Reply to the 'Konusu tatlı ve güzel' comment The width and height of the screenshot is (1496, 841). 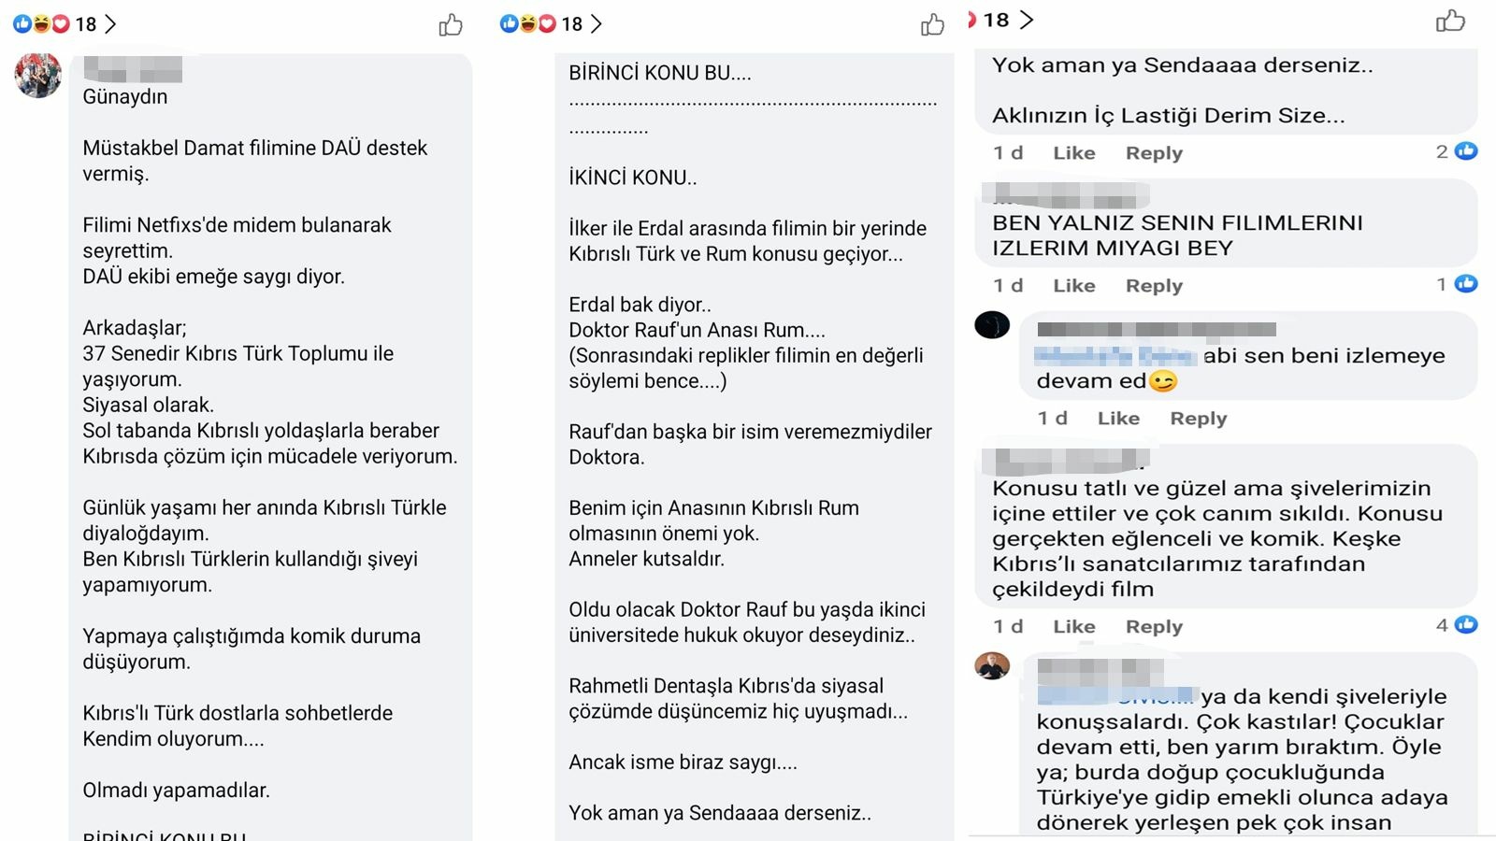coord(1154,627)
